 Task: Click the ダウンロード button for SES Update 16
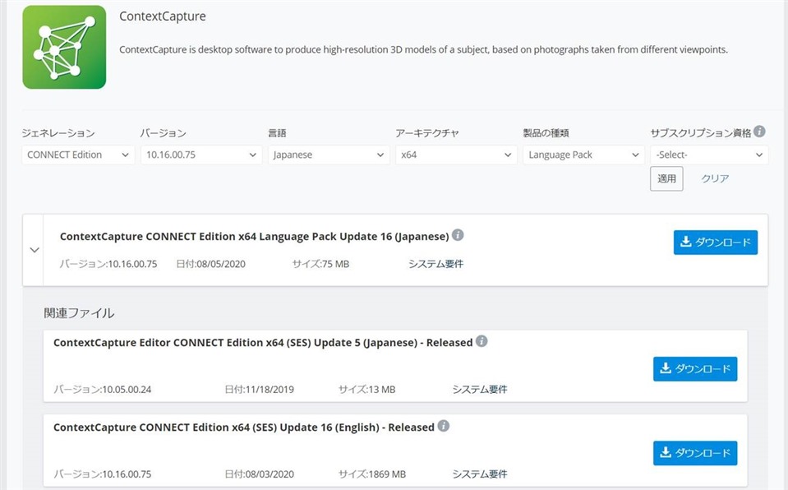click(695, 453)
